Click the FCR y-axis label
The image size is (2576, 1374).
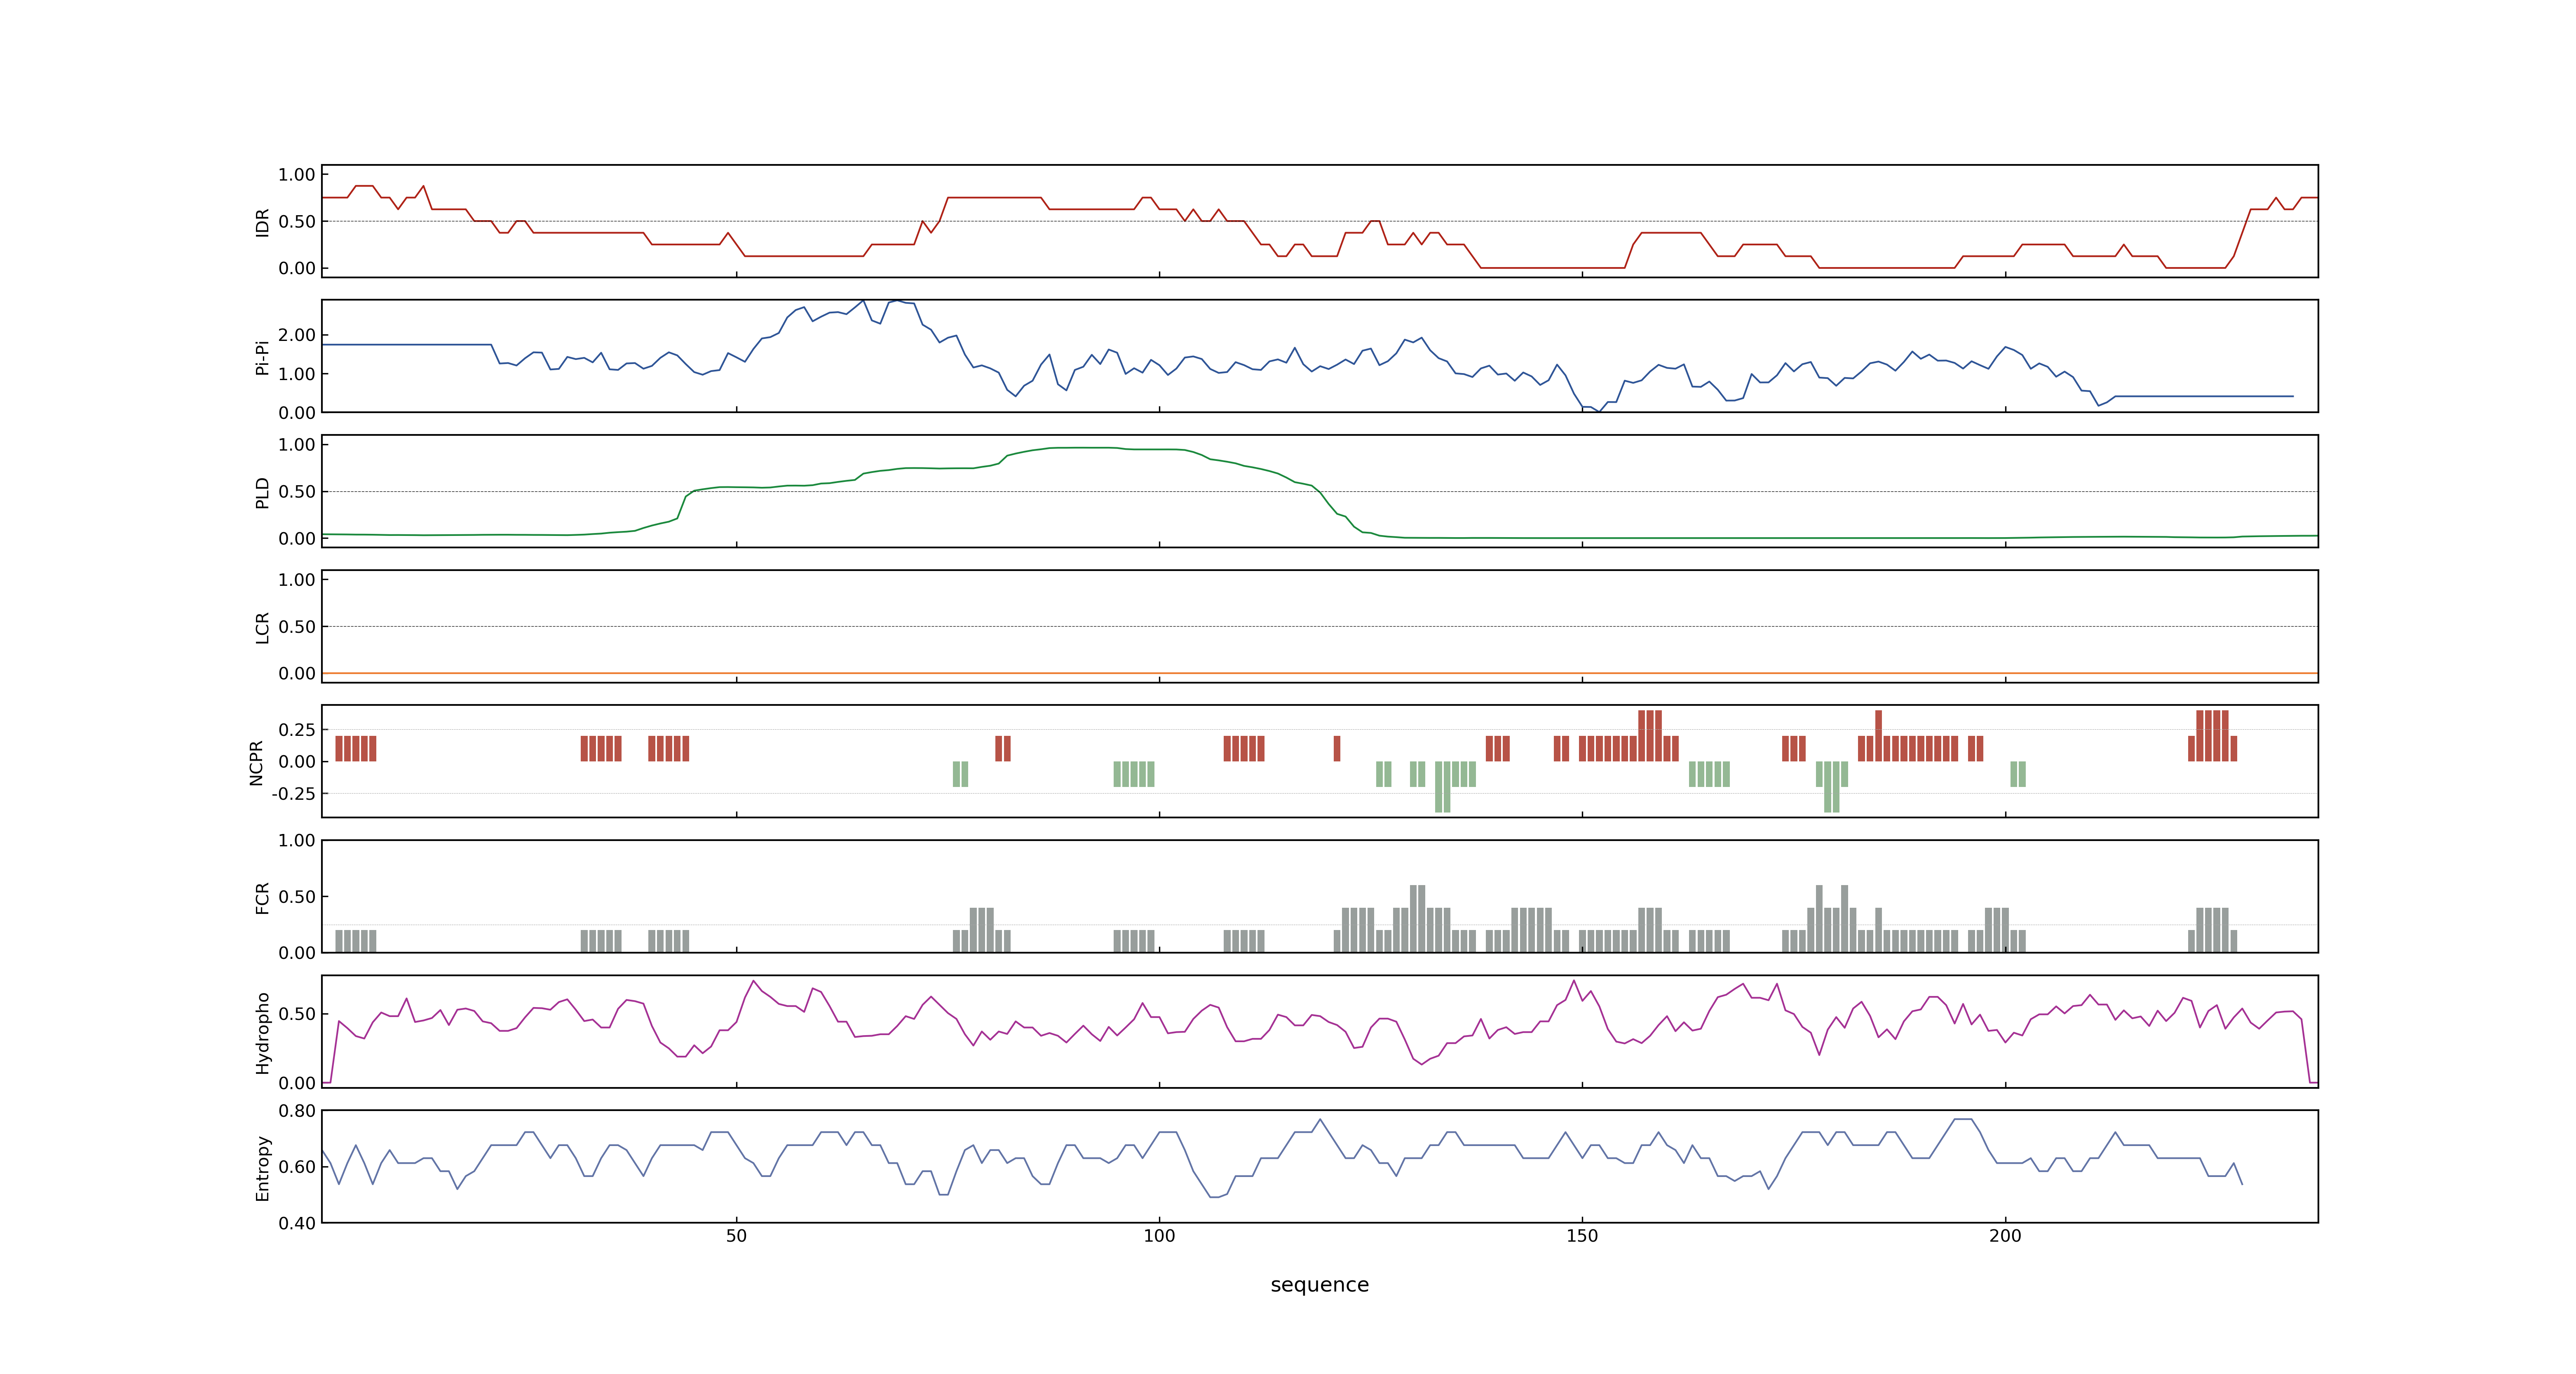tap(262, 897)
